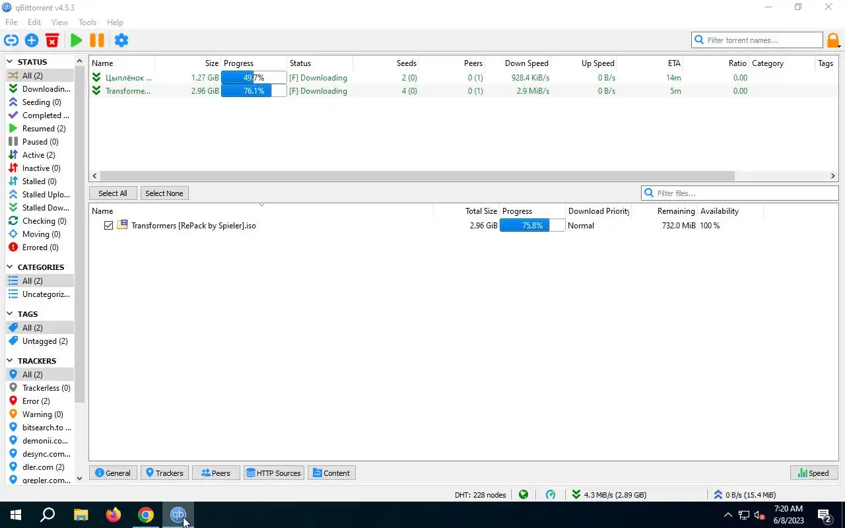Select the Trackerless (0) filter

tap(40, 388)
